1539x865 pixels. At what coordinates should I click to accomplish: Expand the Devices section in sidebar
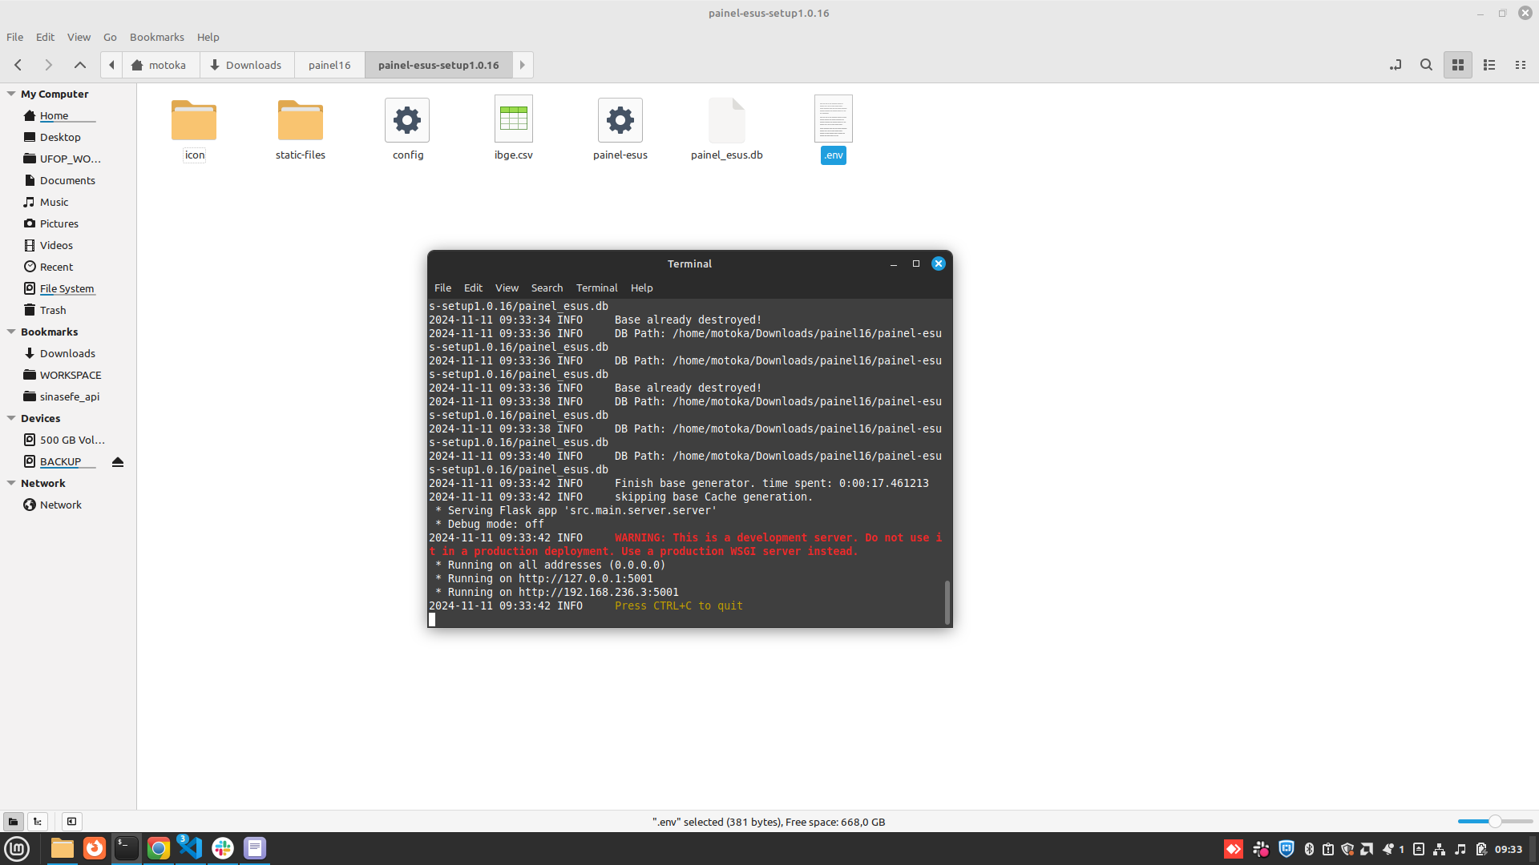12,418
